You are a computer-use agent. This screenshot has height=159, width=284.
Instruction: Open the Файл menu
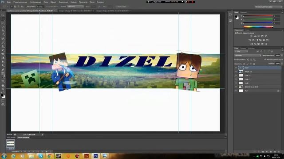9,2
